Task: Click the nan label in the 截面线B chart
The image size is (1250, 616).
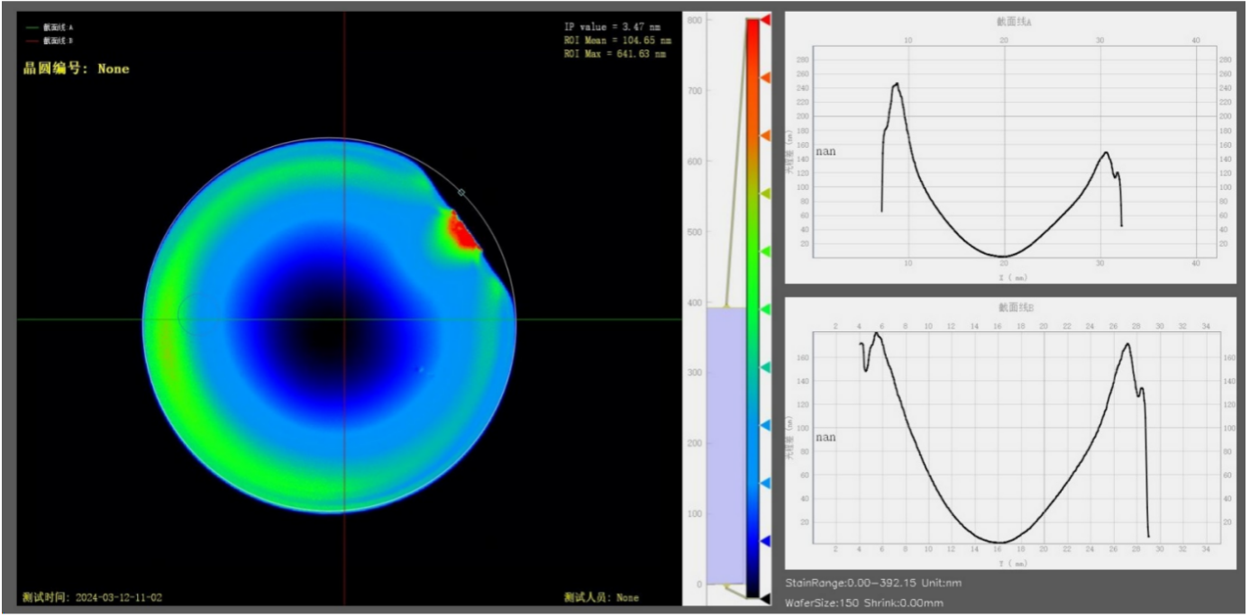Action: (x=826, y=437)
